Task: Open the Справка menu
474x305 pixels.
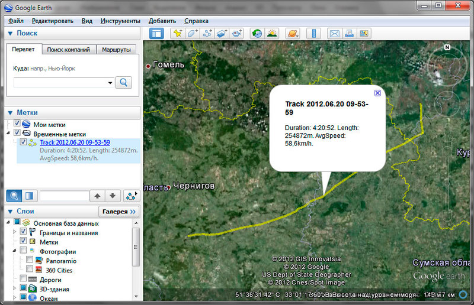Action: coord(196,21)
